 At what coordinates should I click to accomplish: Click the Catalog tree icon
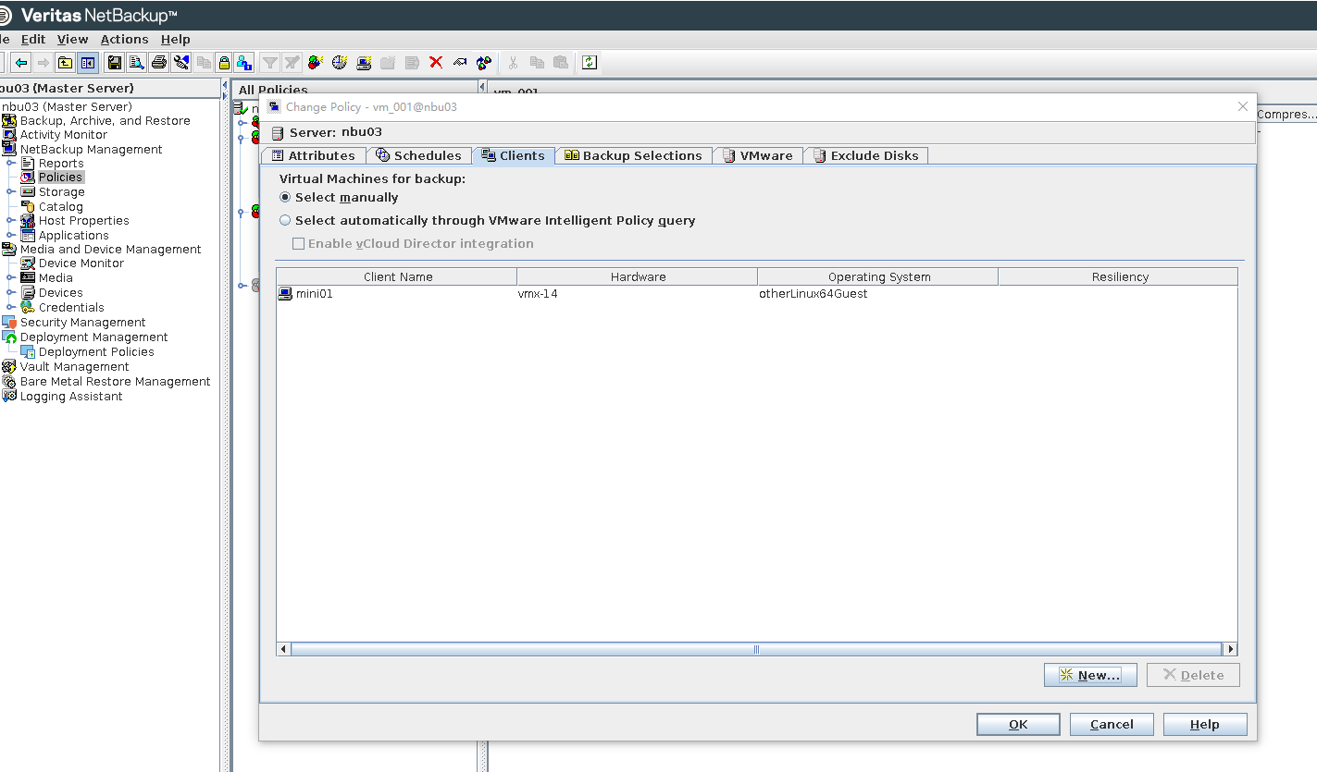[x=28, y=207]
